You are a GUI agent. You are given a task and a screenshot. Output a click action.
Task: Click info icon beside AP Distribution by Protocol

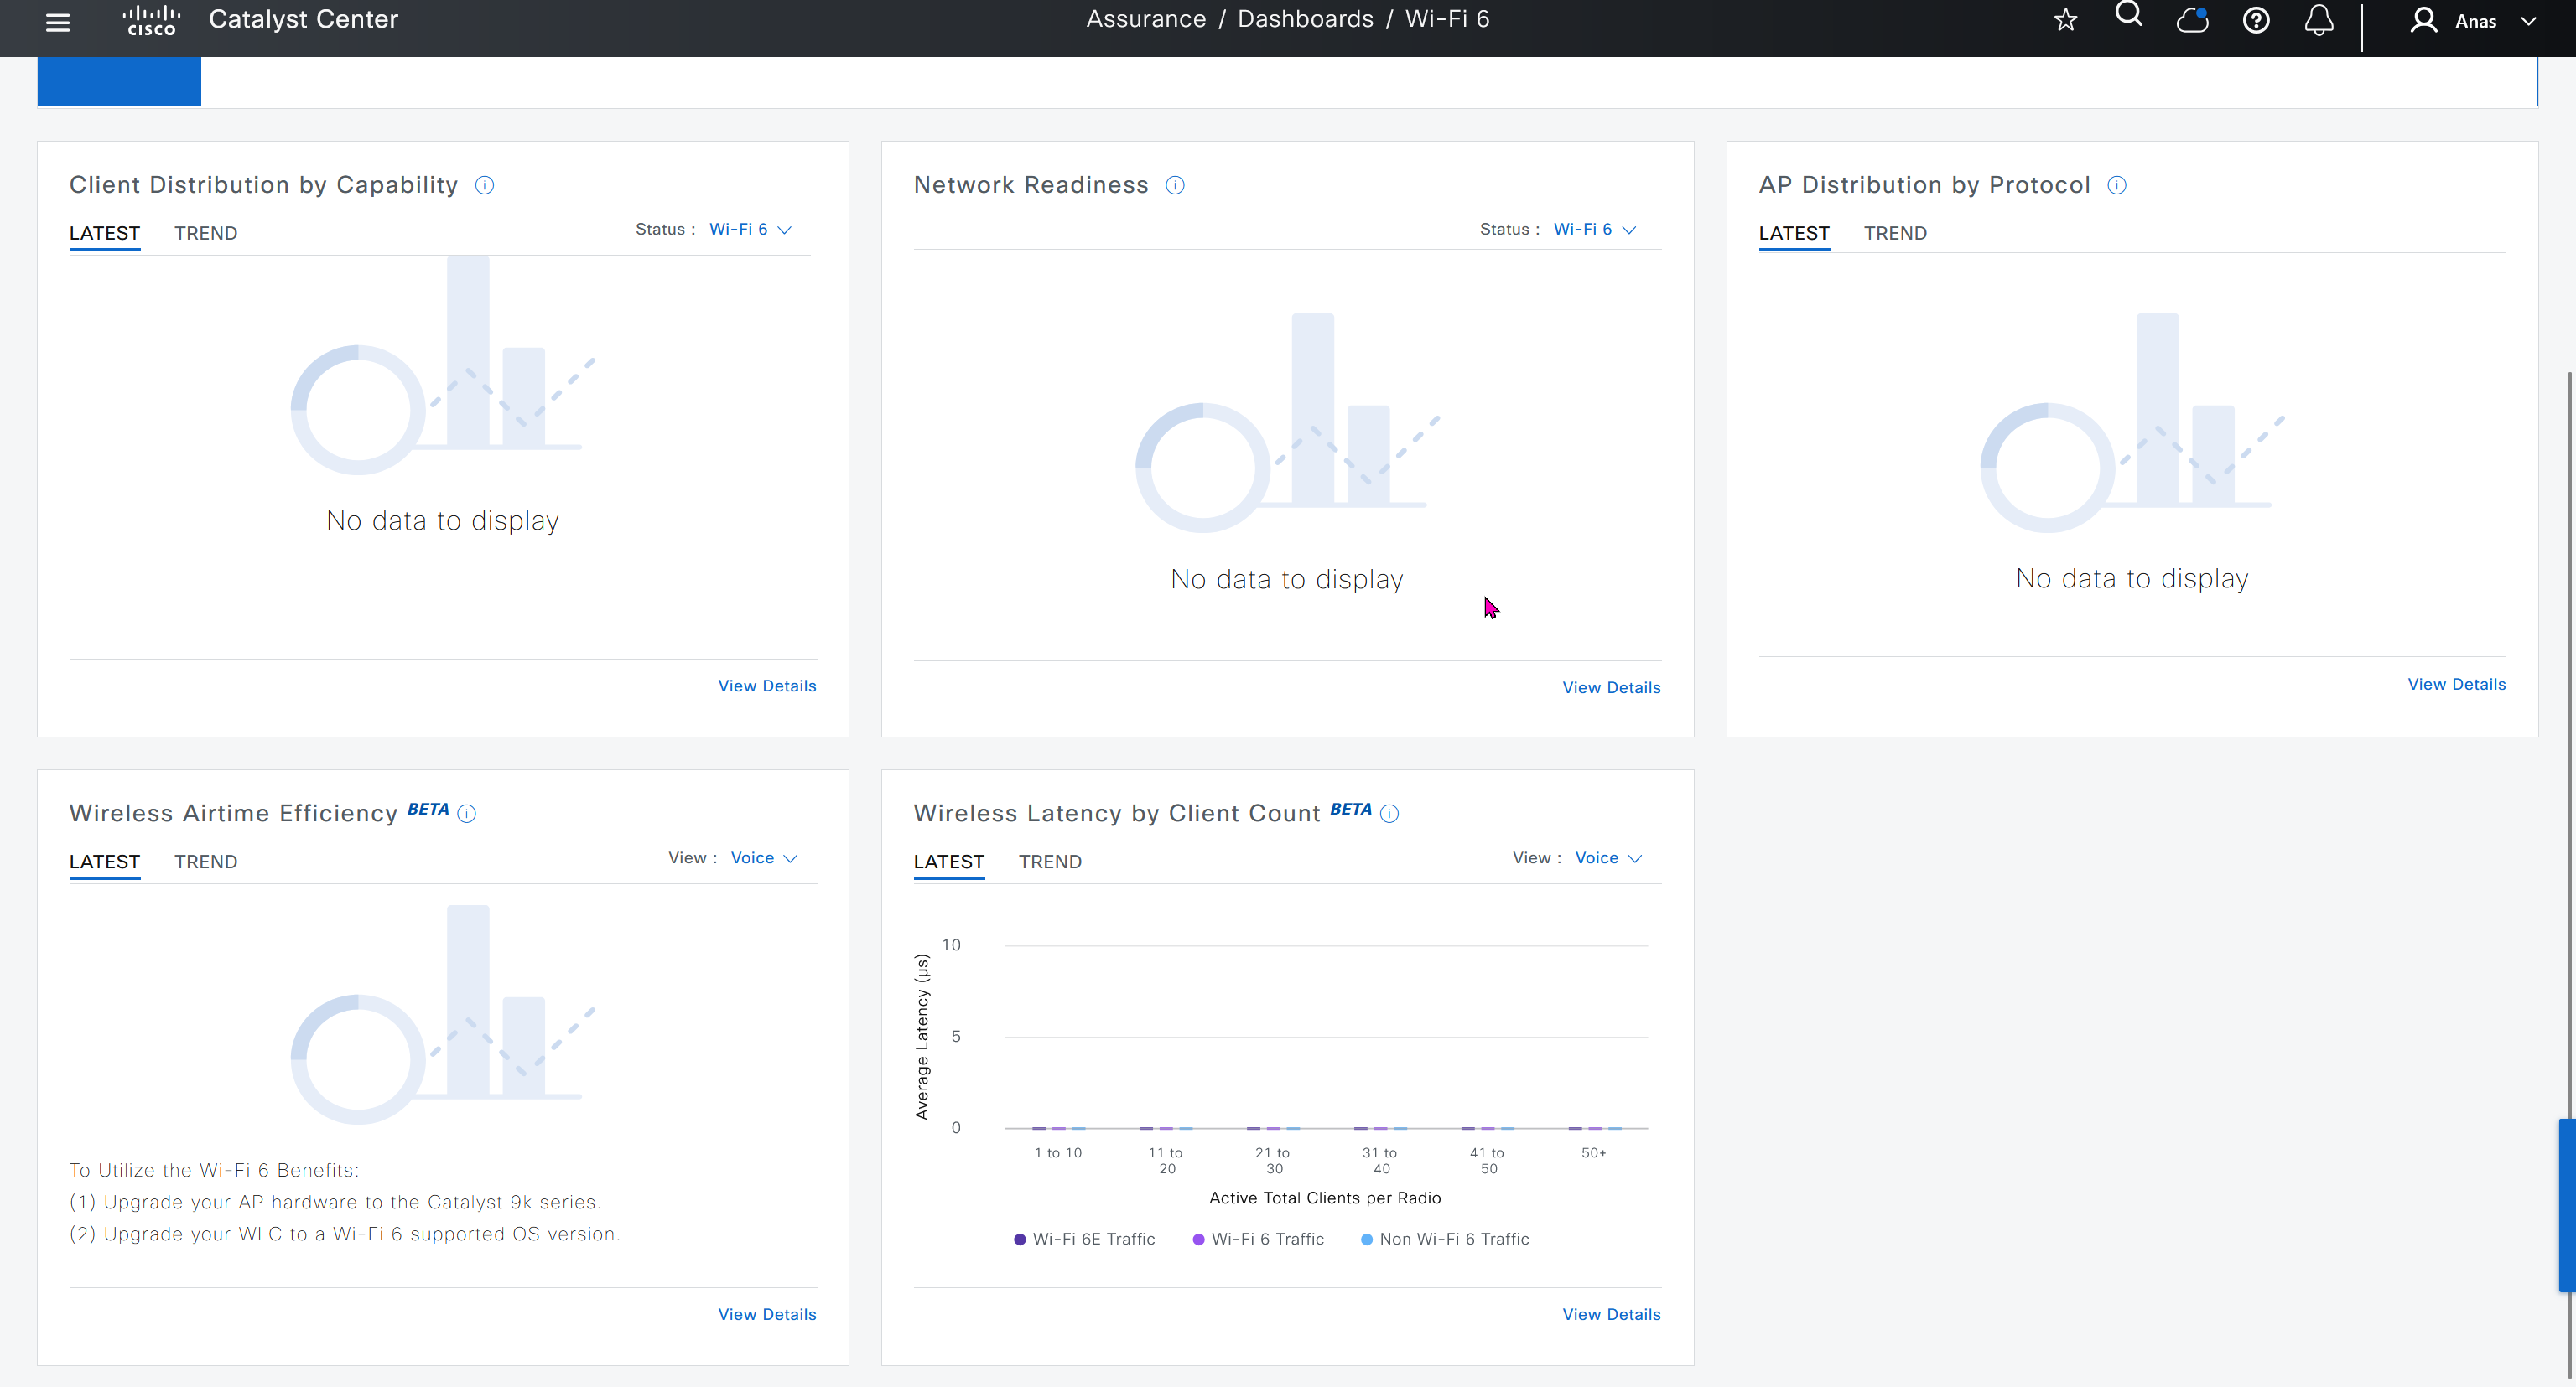point(2117,186)
